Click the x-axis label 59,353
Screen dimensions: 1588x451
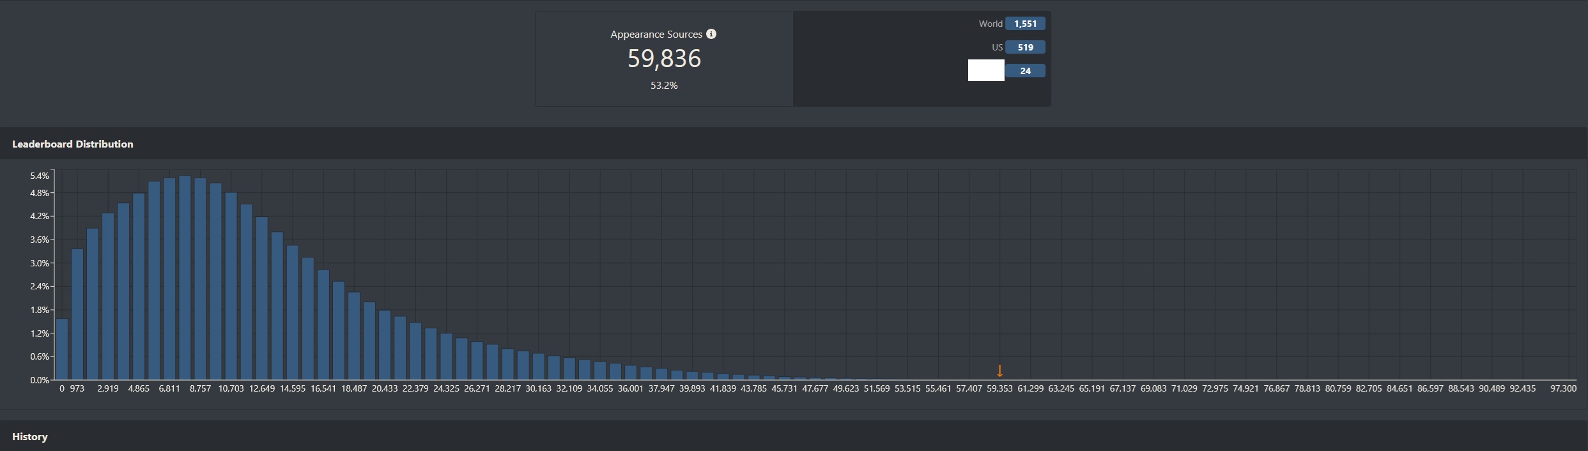(x=999, y=388)
